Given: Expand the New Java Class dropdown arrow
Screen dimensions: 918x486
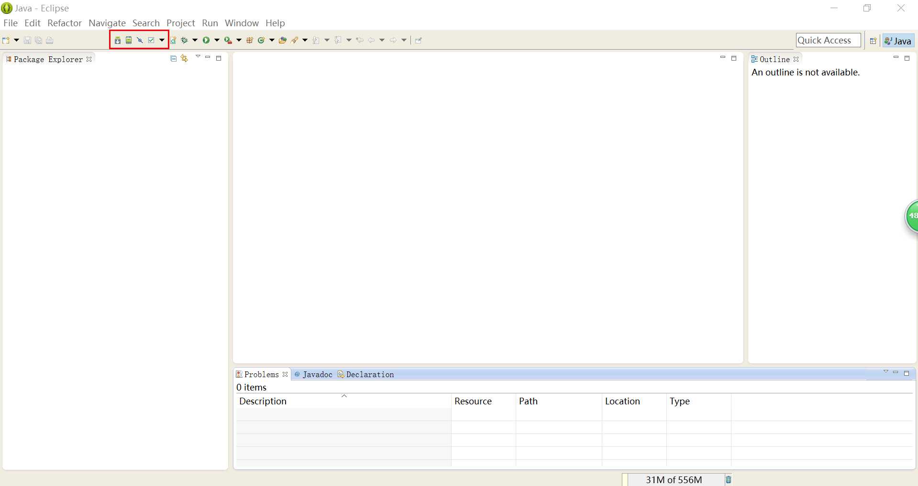Looking at the screenshot, I should (x=272, y=40).
